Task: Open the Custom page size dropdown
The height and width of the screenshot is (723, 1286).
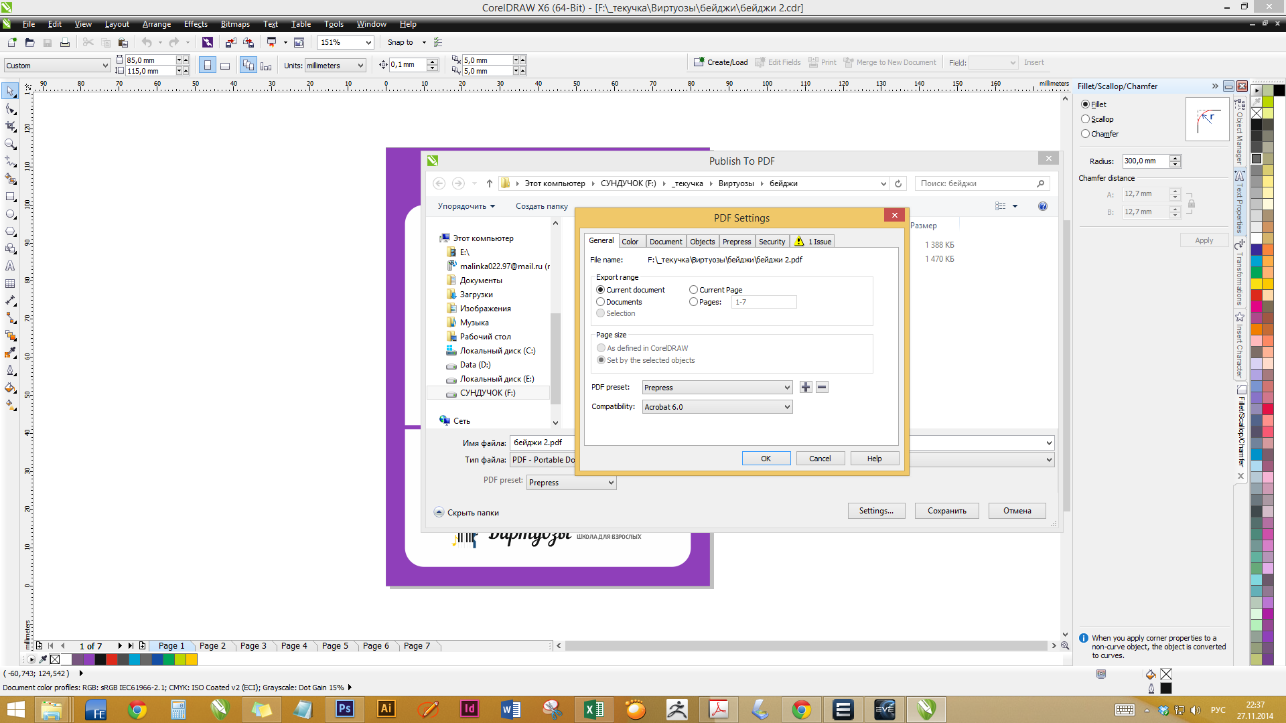Action: click(x=57, y=66)
